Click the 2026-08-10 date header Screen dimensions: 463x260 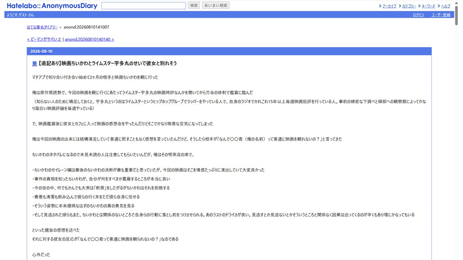pyautogui.click(x=41, y=51)
